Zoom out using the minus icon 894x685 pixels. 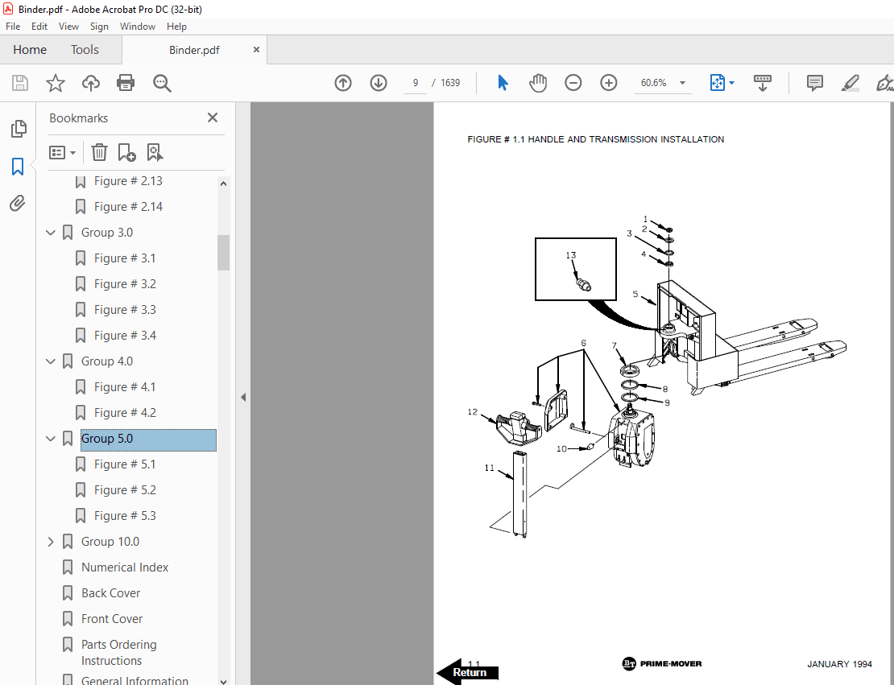coord(573,82)
